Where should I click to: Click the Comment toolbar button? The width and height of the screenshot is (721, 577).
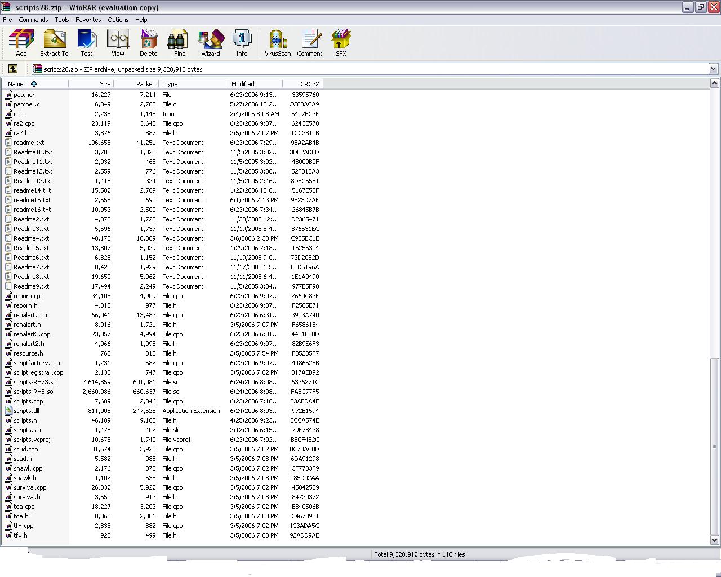(309, 43)
